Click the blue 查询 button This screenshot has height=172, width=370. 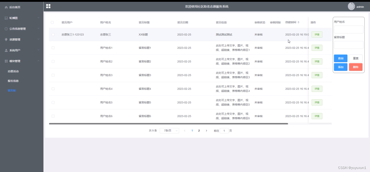(x=340, y=58)
